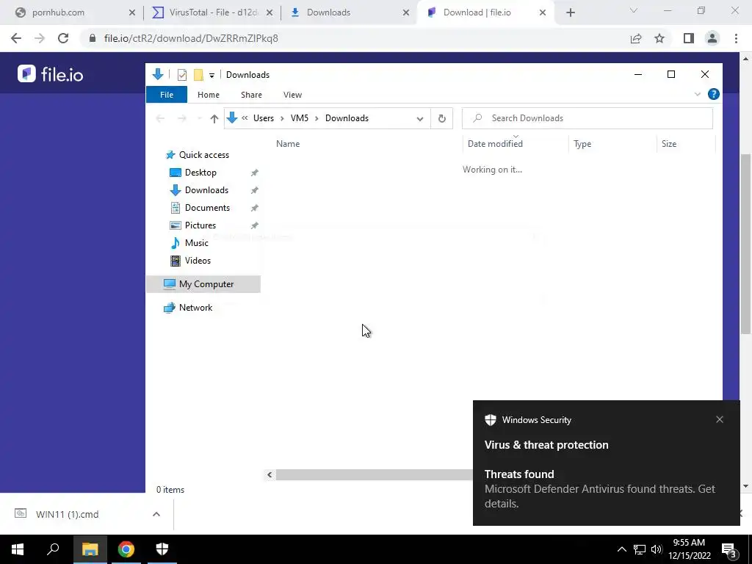
Task: Open Pictures in navigation pane
Action: click(200, 225)
